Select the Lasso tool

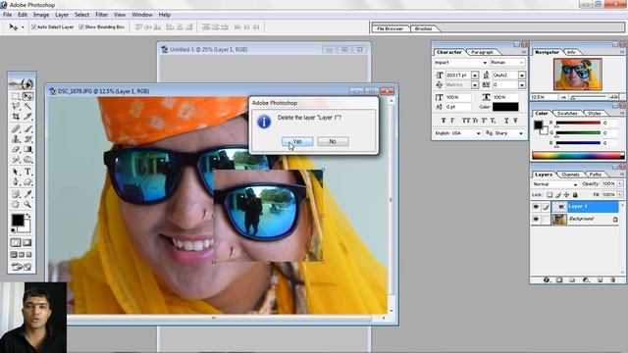click(16, 107)
